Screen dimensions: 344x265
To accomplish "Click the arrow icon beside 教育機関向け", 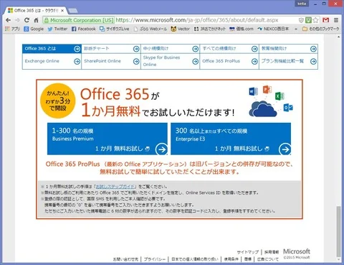I will pyautogui.click(x=313, y=49).
